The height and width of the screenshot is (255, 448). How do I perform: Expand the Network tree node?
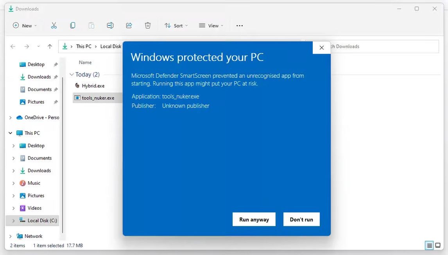pos(10,236)
